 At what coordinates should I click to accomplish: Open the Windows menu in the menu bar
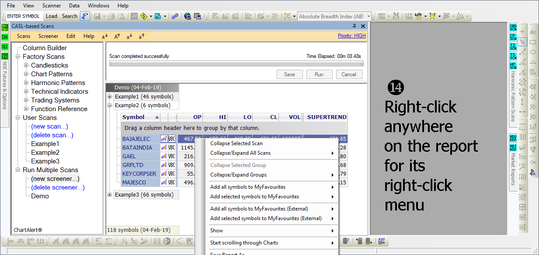pos(98,6)
